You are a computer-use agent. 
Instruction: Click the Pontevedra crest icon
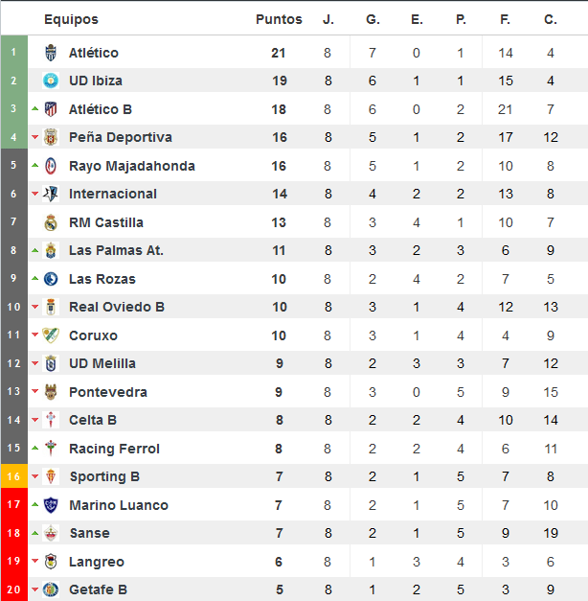click(x=51, y=392)
